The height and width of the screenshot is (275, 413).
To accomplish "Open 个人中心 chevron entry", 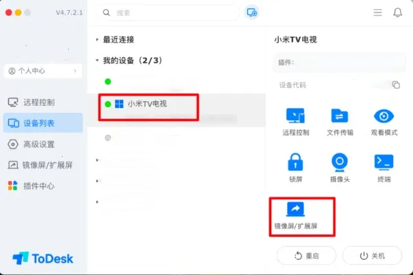I will pos(43,71).
